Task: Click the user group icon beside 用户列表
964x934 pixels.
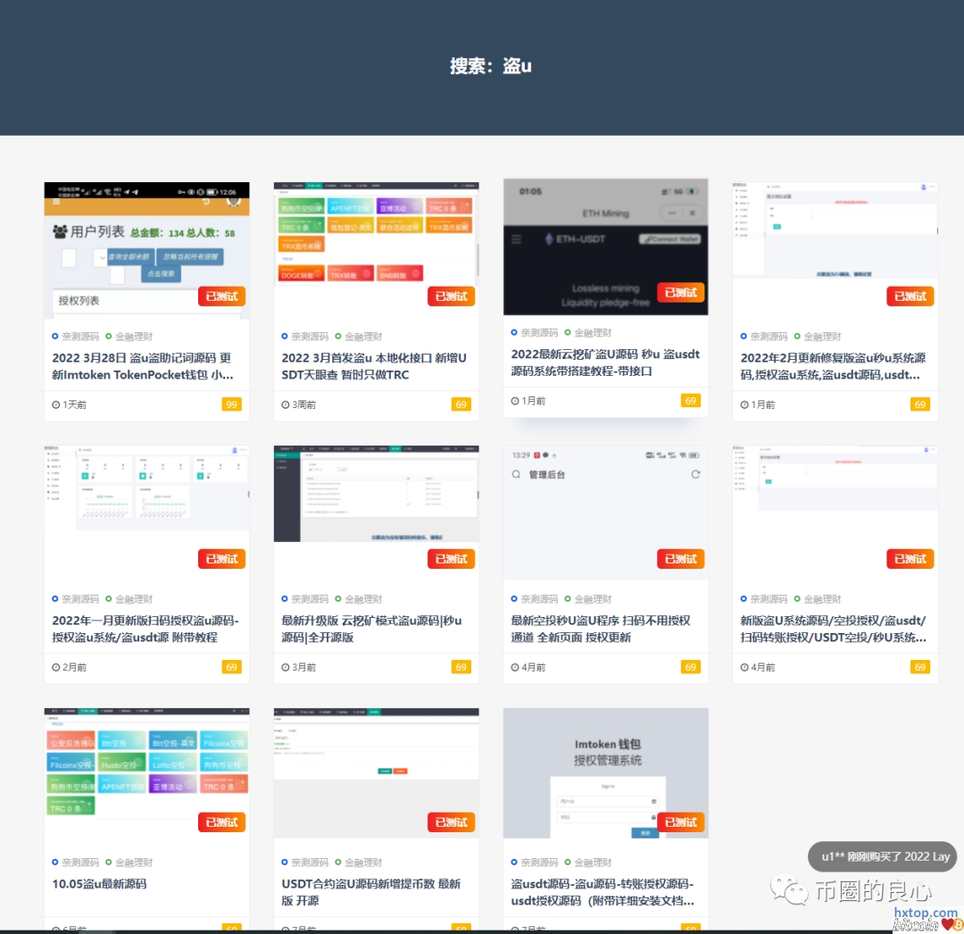Action: [x=60, y=232]
